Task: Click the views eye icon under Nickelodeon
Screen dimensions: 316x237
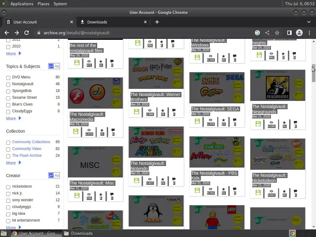Action: coord(272,191)
